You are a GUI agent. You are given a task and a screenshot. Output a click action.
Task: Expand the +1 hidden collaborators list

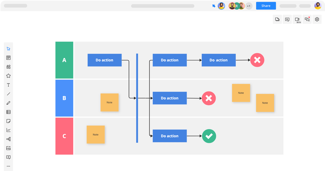point(248,6)
